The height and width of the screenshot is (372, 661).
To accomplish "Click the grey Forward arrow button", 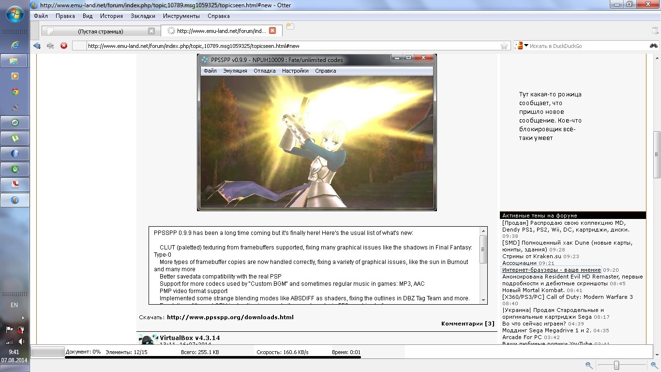I will pos(50,46).
